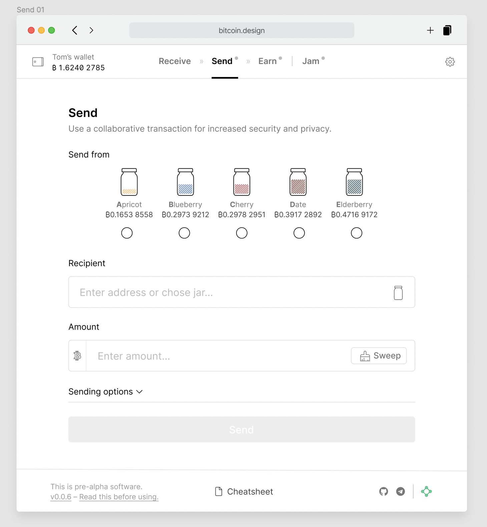Open the GitHub icon in footer
Viewport: 487px width, 527px height.
pyautogui.click(x=384, y=491)
